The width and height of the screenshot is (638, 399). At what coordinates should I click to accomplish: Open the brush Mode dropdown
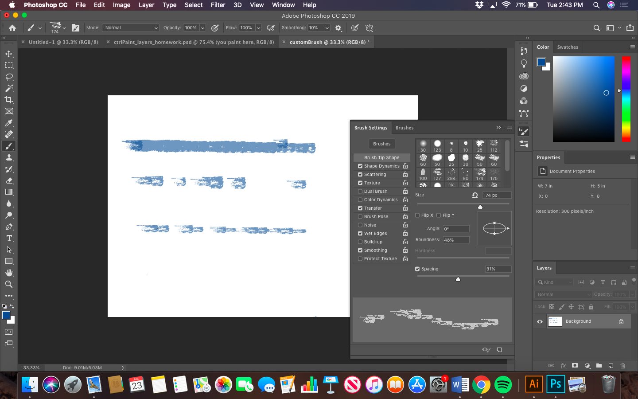click(x=131, y=28)
